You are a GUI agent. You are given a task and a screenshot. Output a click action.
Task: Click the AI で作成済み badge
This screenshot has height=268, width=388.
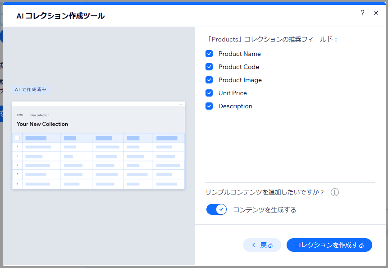point(30,90)
